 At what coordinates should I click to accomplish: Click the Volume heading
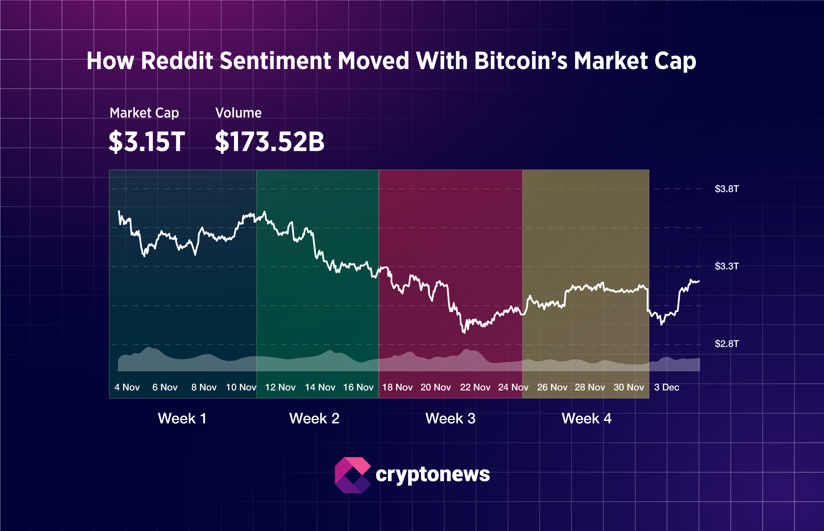[x=238, y=113]
